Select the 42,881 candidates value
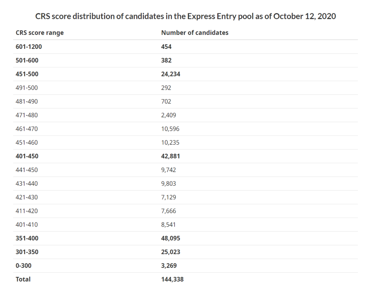Viewport: 366px width, 289px height. click(171, 156)
